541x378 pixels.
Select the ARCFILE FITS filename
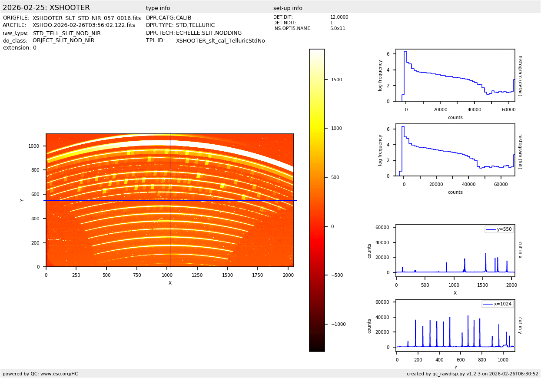tap(83, 26)
